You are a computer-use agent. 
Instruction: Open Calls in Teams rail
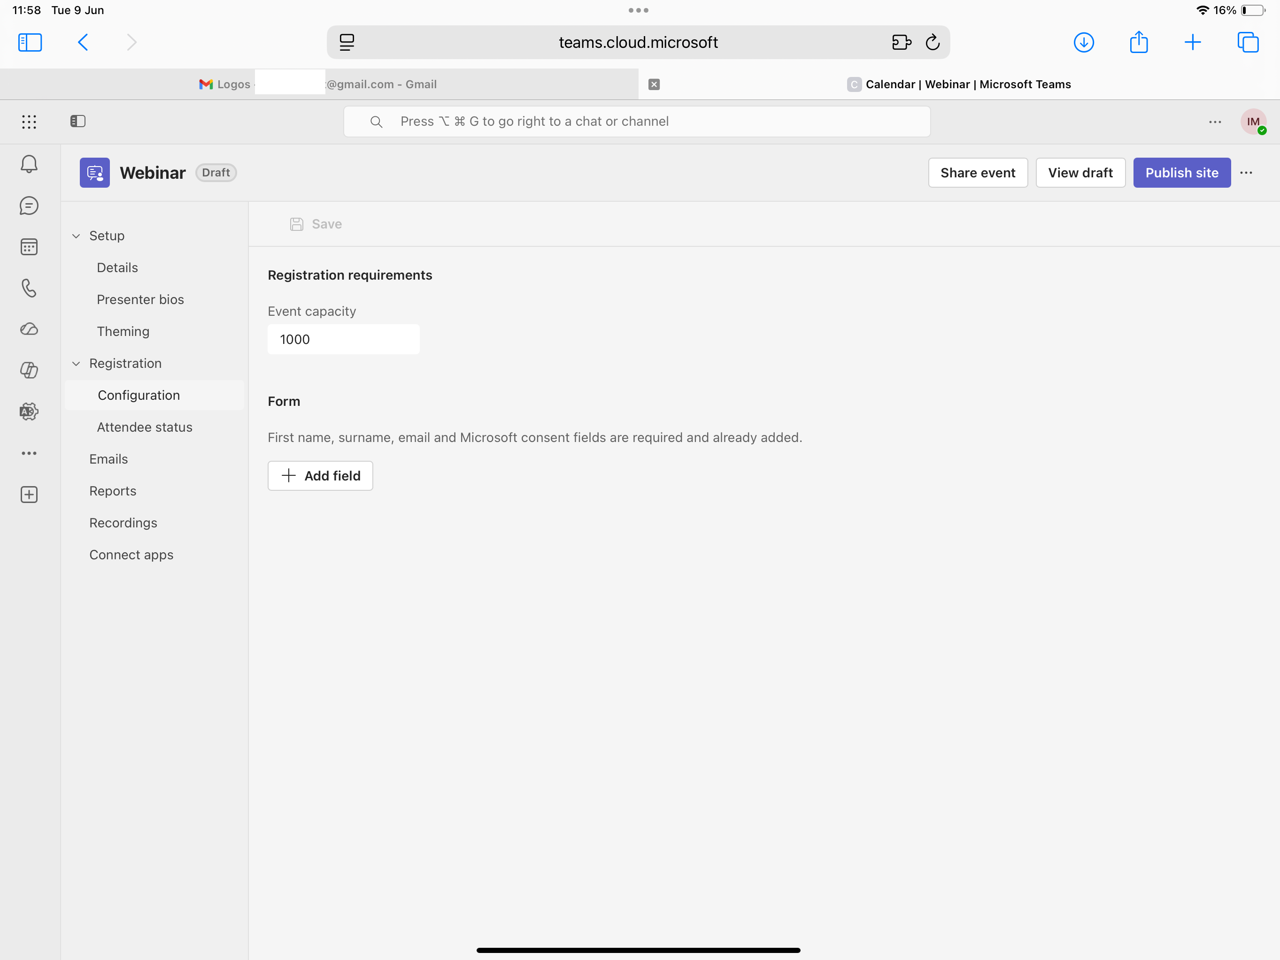(29, 288)
